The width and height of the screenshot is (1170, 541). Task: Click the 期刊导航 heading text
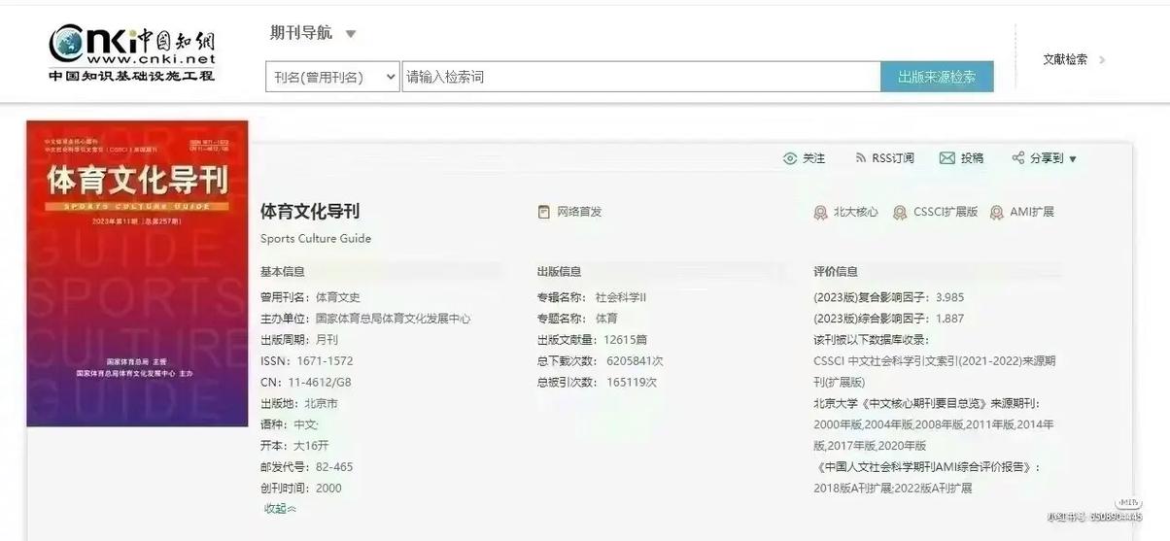[x=301, y=33]
